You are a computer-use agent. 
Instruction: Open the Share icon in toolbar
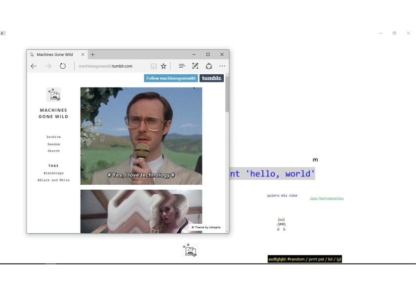coord(208,66)
